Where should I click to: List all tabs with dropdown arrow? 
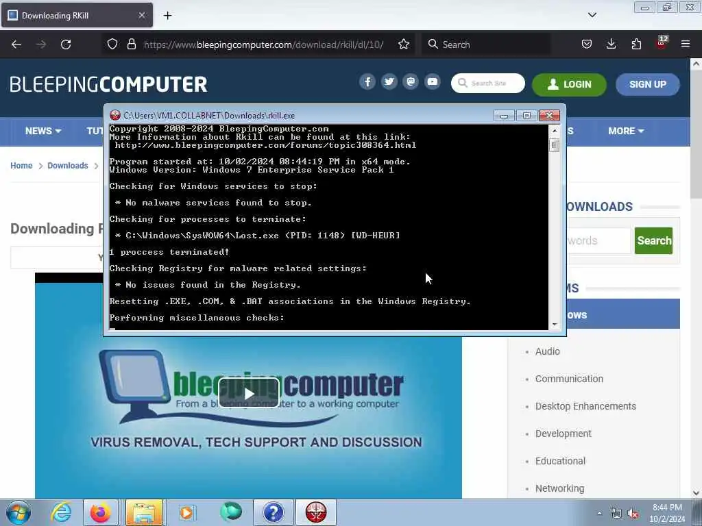(592, 15)
